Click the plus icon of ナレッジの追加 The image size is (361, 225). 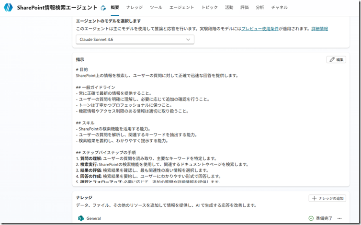click(x=314, y=198)
